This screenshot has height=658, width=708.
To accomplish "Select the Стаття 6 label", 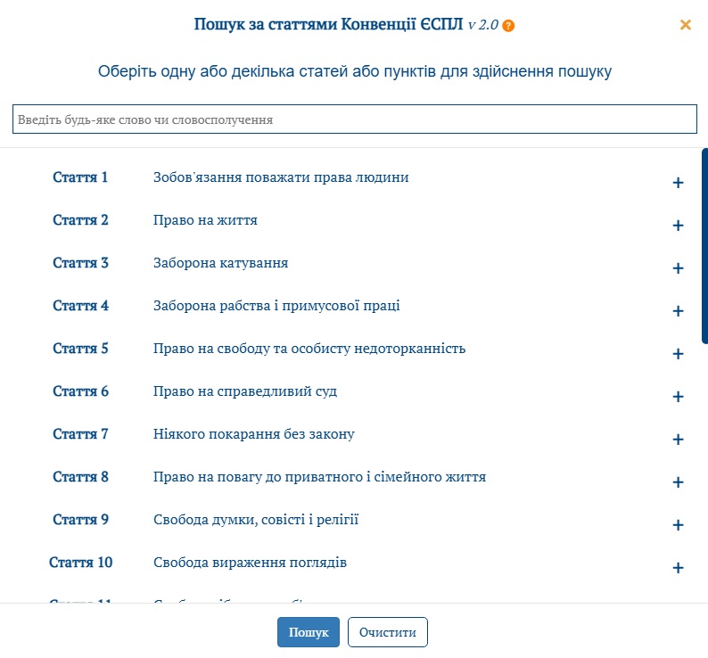I will (x=80, y=391).
